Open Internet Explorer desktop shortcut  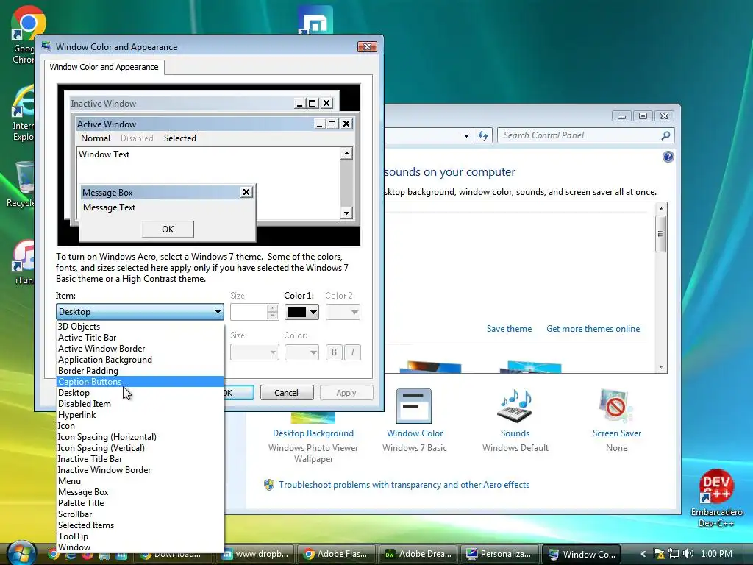point(24,113)
